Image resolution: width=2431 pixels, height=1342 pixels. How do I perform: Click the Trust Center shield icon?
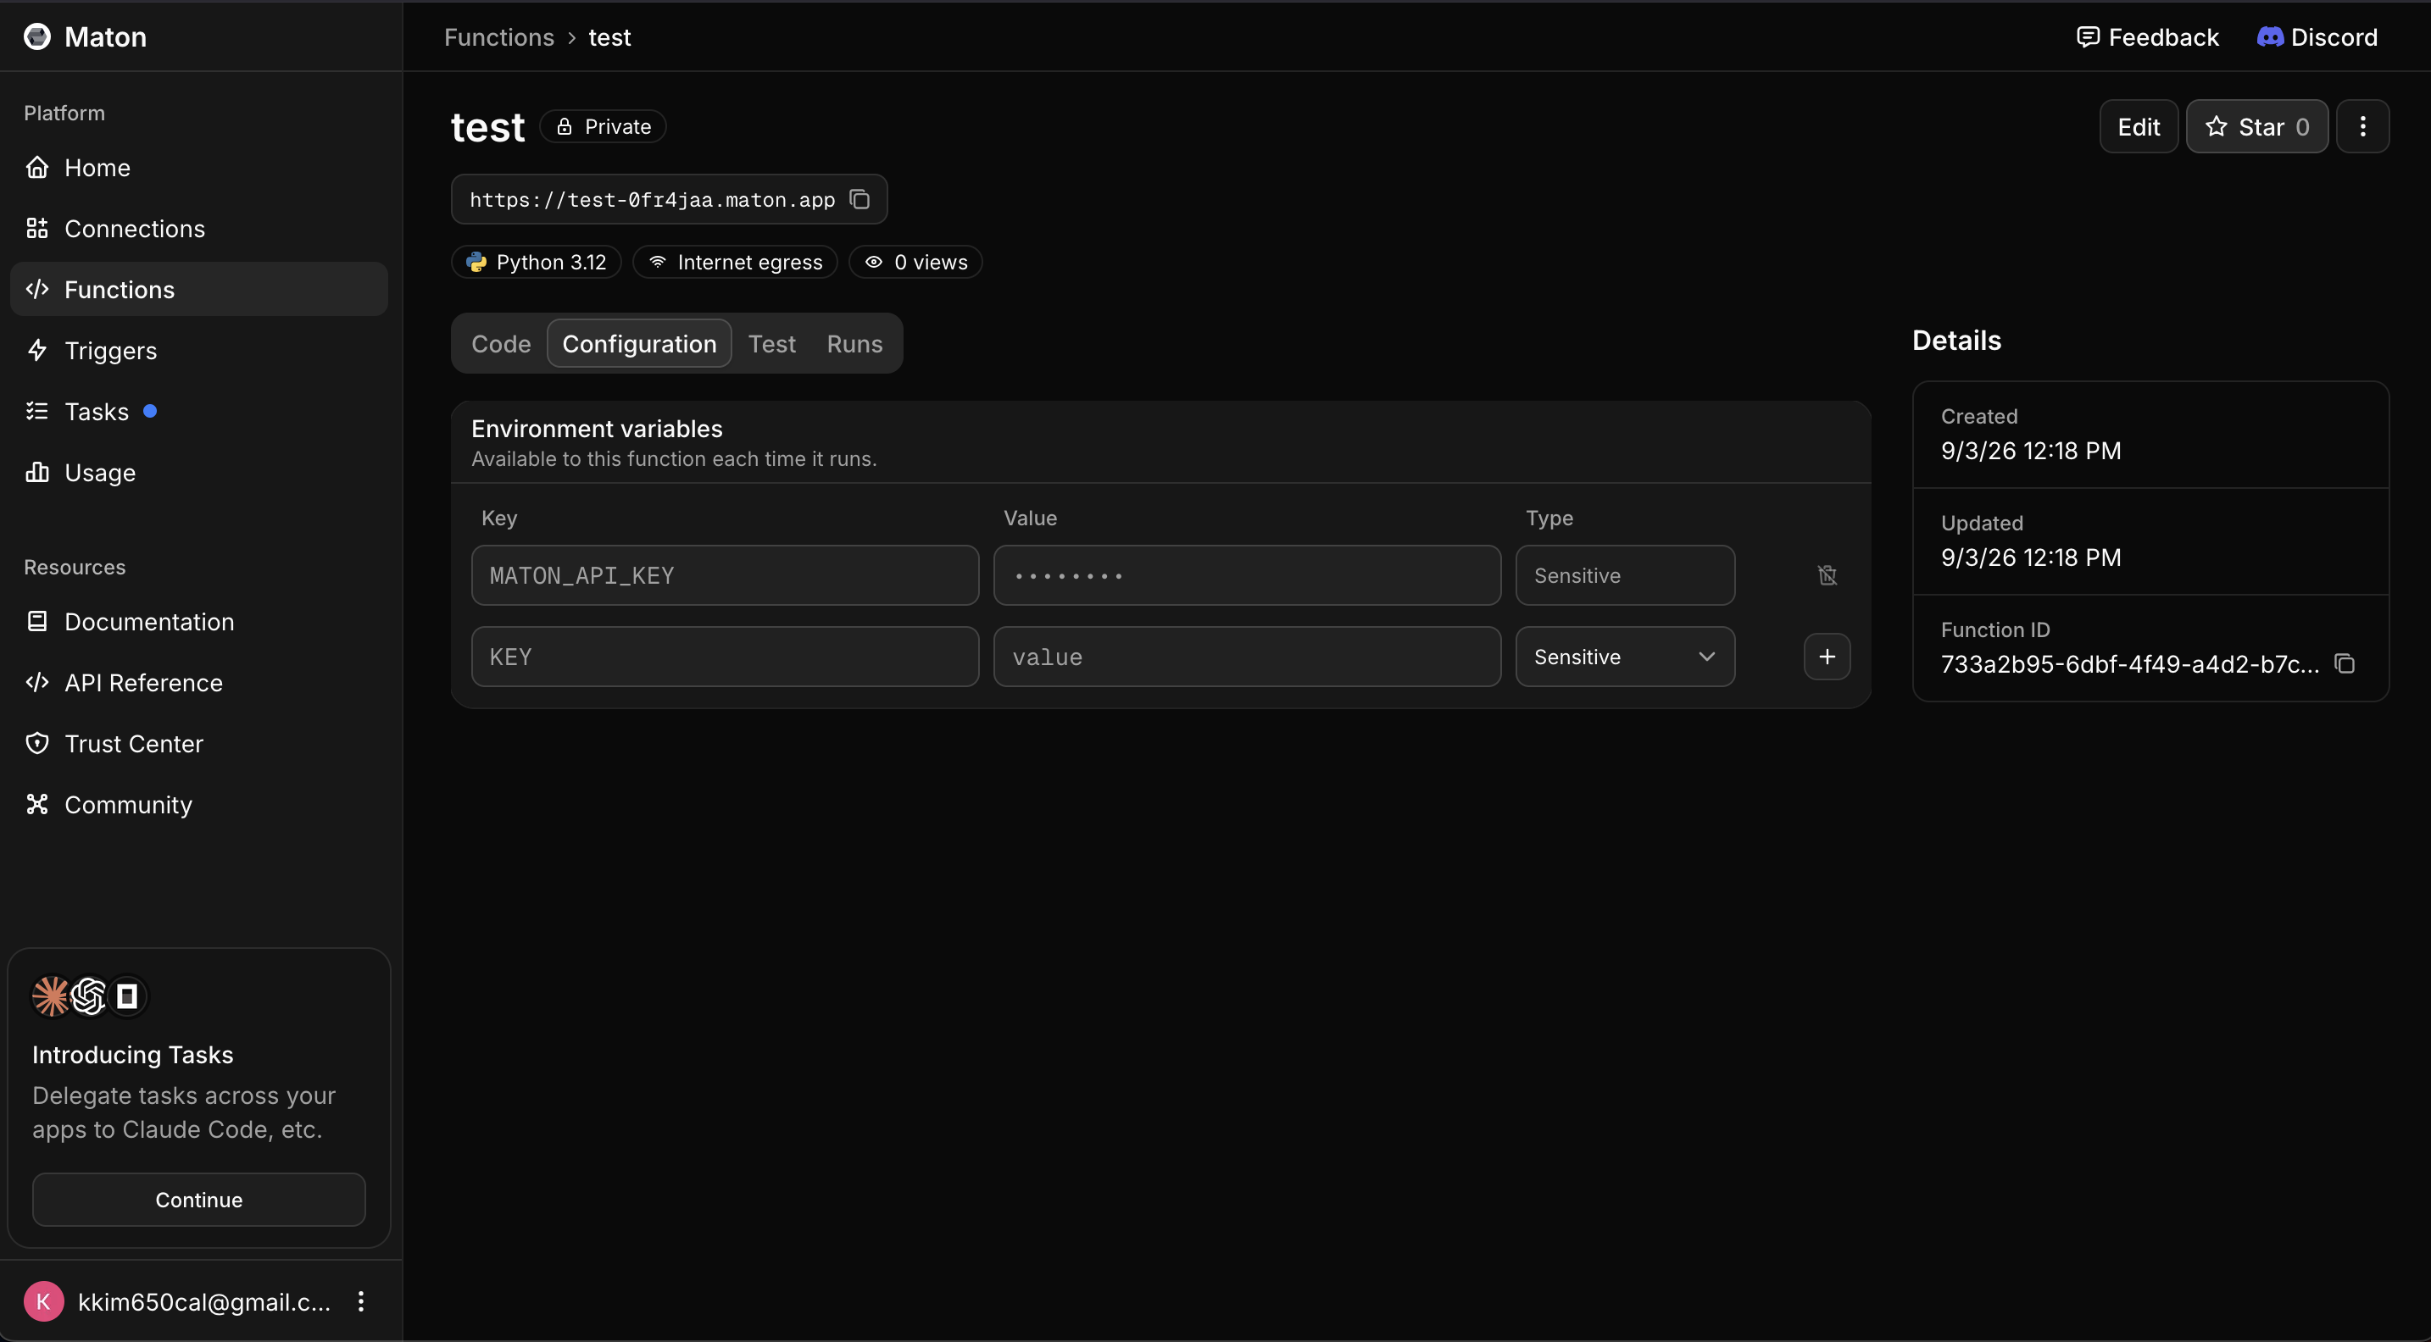(x=36, y=743)
